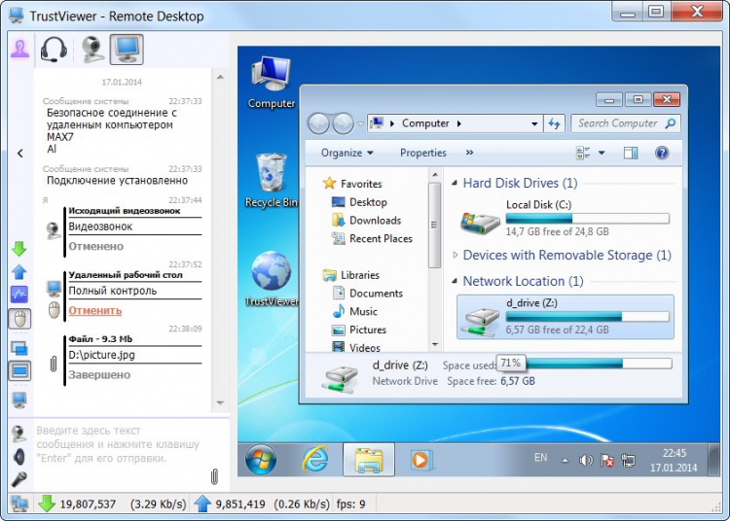Click the volume icon in system tray
The height and width of the screenshot is (521, 730).
586,460
